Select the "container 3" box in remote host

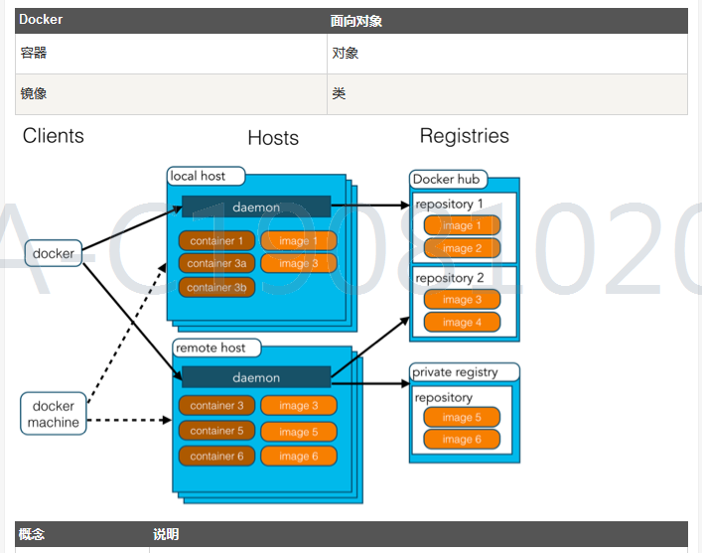[x=216, y=406]
